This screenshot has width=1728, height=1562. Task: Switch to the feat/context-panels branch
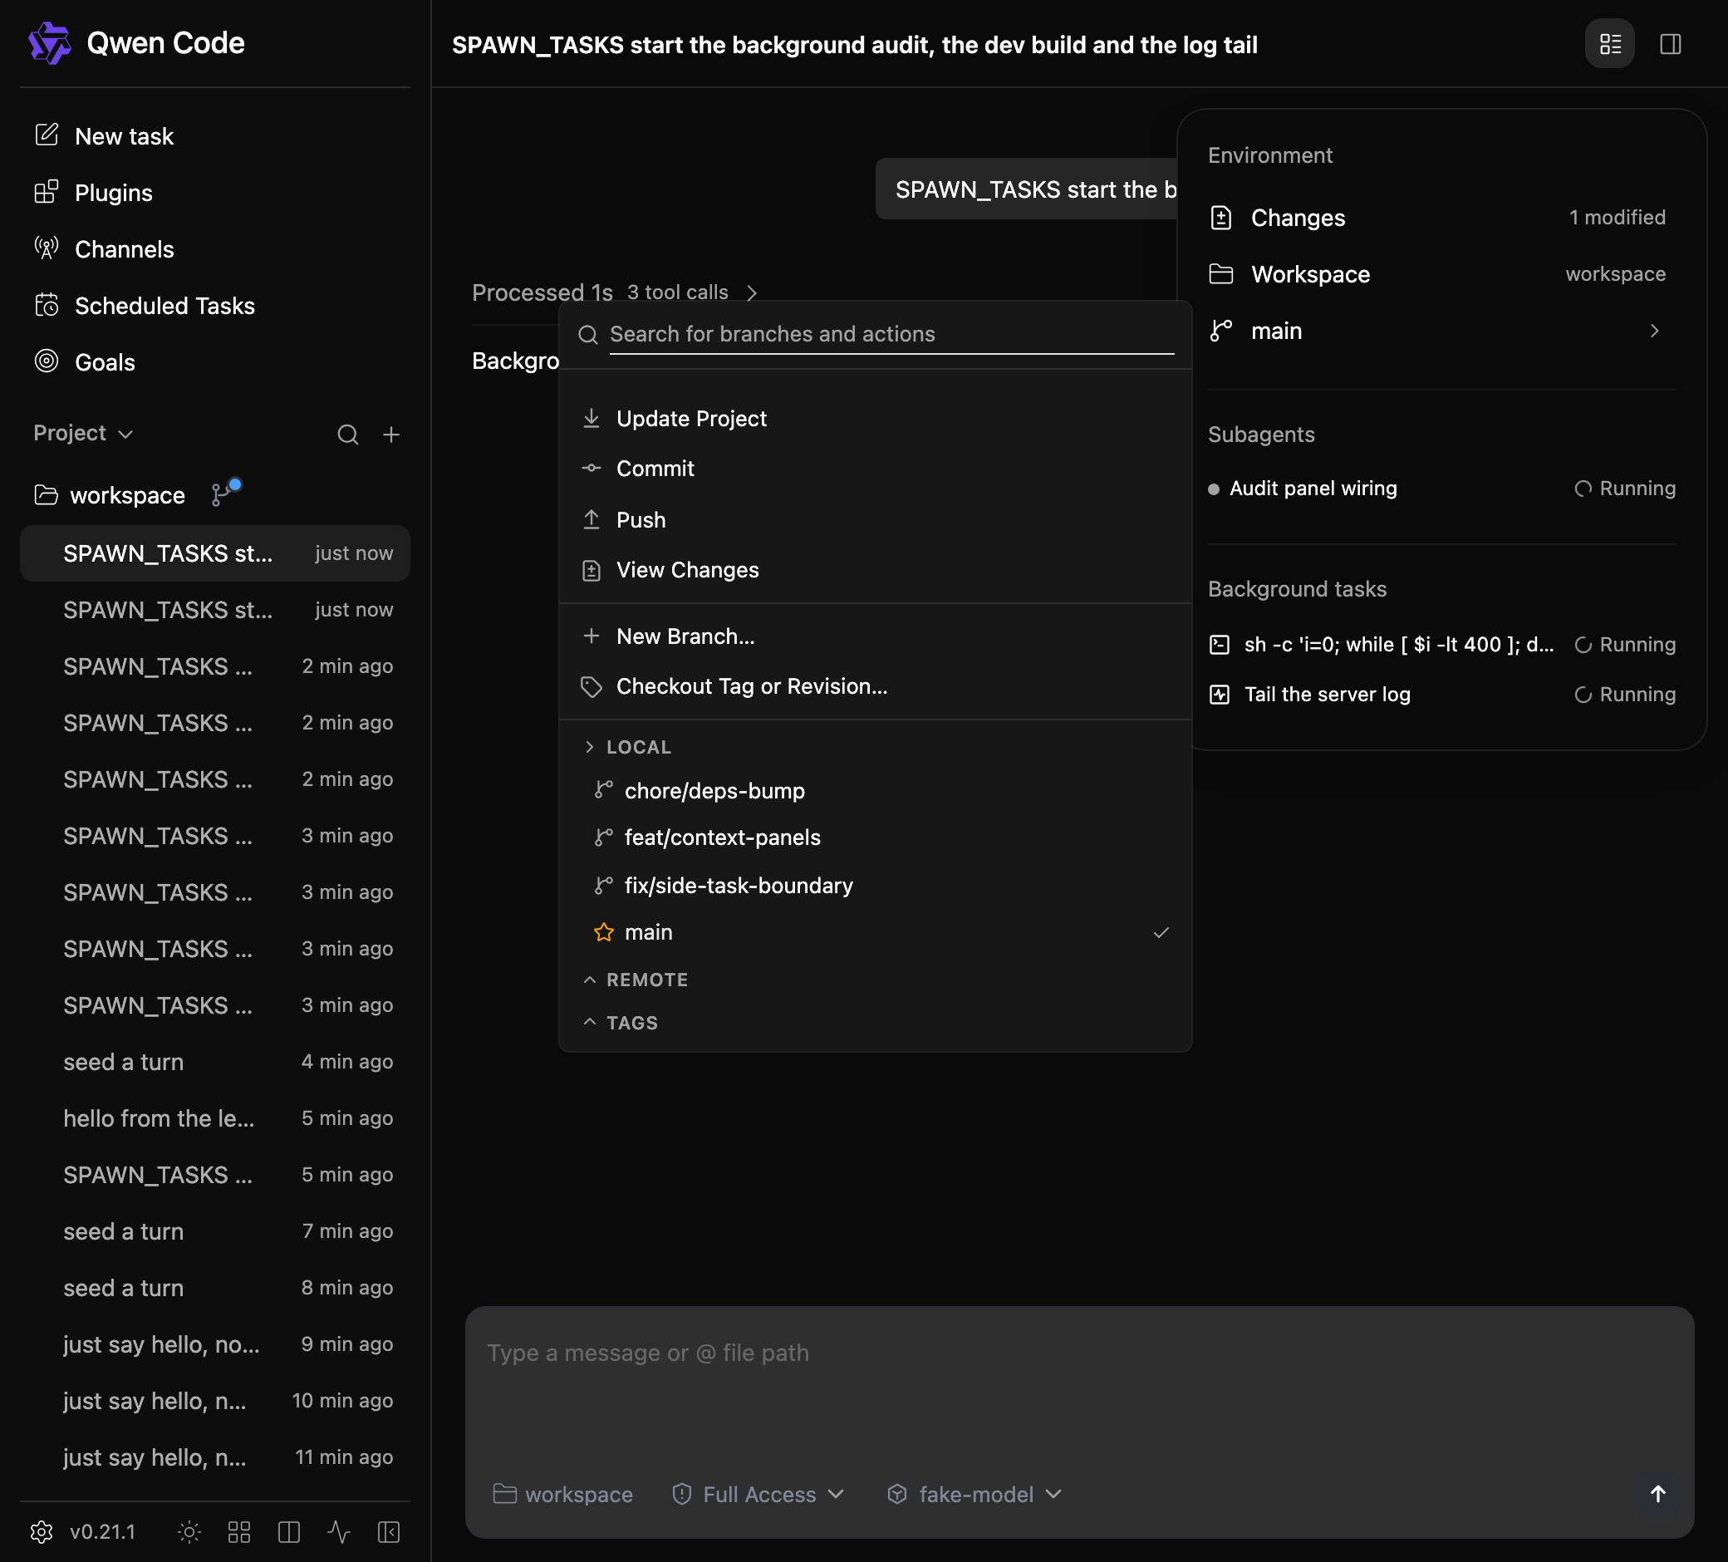tap(875, 837)
